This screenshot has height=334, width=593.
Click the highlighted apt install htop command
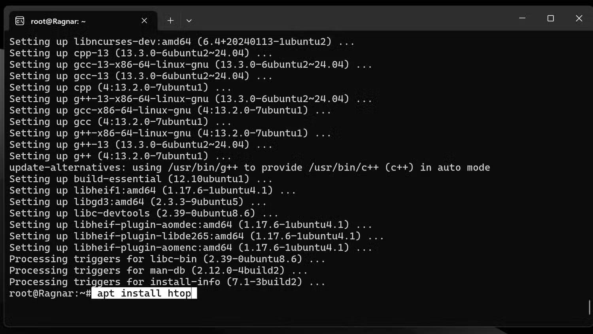142,293
